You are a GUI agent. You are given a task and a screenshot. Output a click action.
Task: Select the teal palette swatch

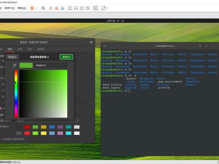[x=68, y=127]
